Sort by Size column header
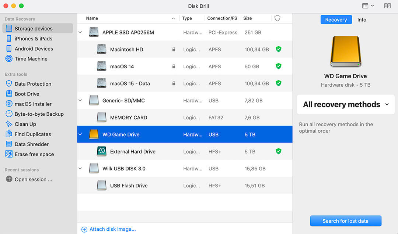This screenshot has width=398, height=234. [x=248, y=18]
